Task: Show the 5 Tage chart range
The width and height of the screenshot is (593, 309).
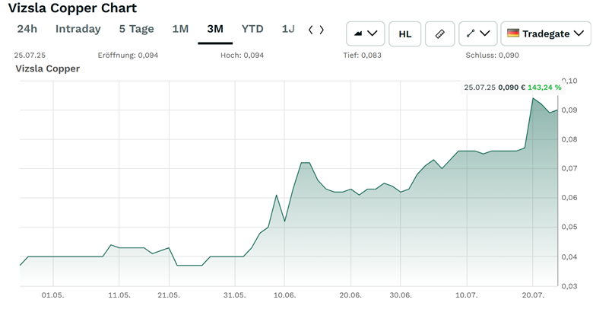Action: point(136,29)
